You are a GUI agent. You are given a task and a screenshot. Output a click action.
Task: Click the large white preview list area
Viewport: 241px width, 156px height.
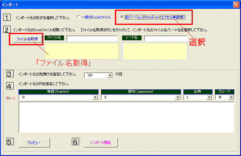click(127, 117)
